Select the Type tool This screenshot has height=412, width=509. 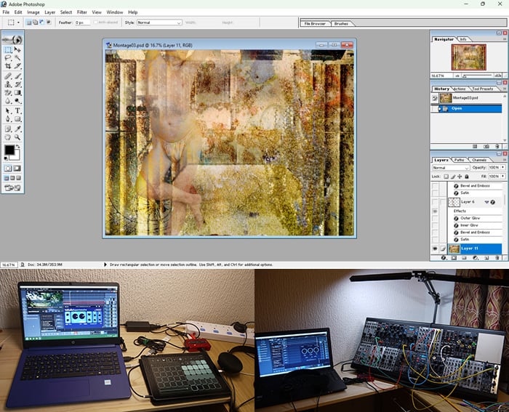tap(17, 111)
